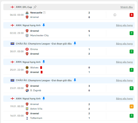Click the Newcastle club crest
This screenshot has height=123, width=138.
coord(27,13)
